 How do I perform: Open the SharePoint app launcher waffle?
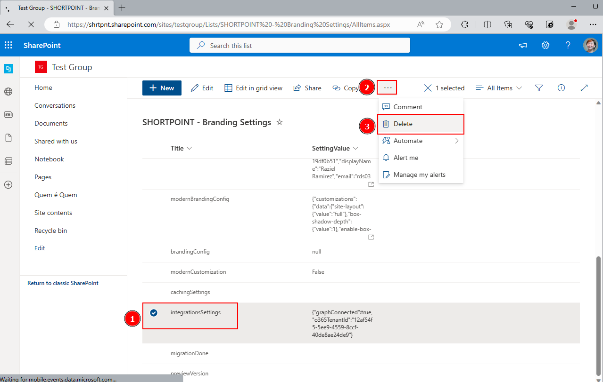[x=8, y=45]
